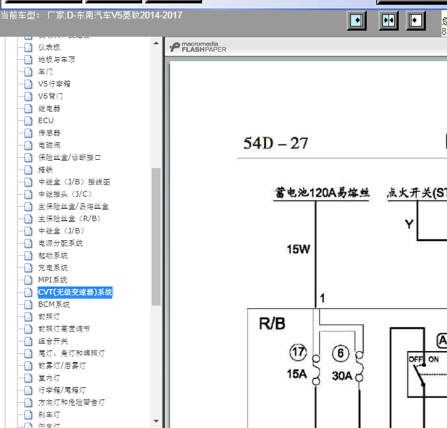Click the page icon beside 组合开关
The height and width of the screenshot is (428, 447).
tap(28, 342)
